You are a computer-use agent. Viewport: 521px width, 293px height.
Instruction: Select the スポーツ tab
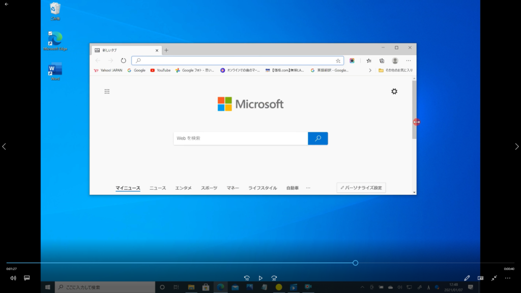point(209,188)
